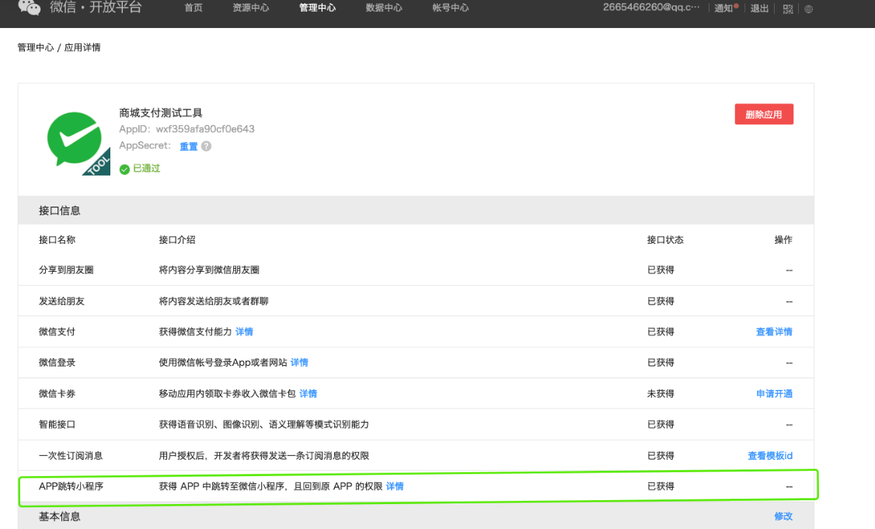Open the 管理中心 menu item

318,8
